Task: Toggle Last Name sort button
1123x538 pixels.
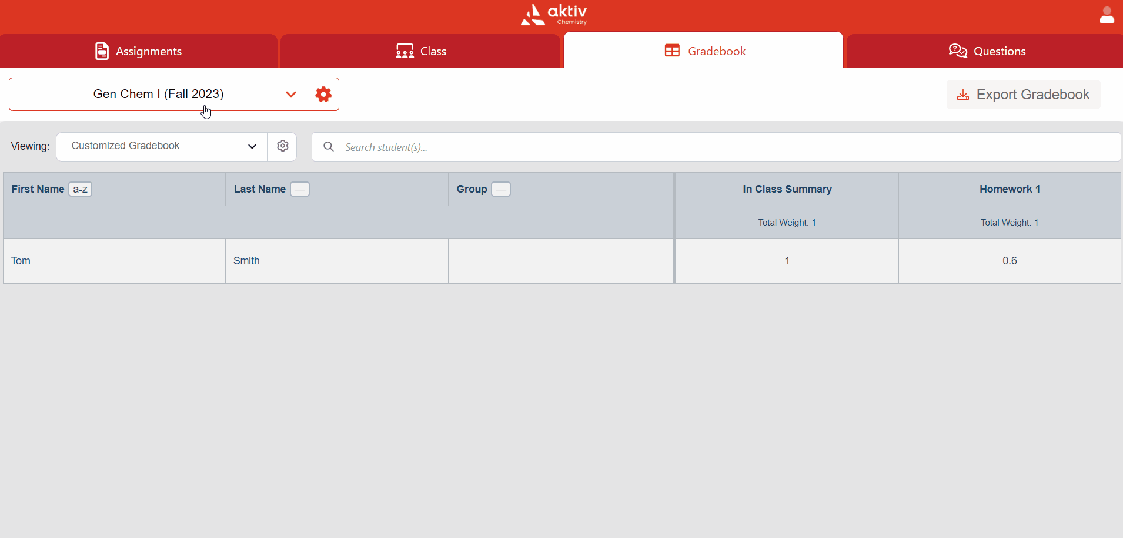Action: pos(300,189)
